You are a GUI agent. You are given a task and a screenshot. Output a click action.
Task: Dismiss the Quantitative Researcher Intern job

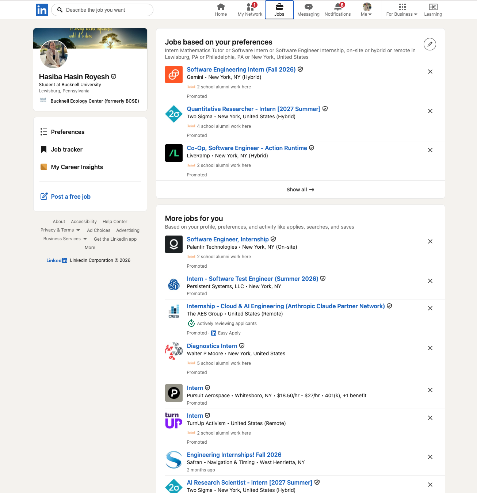(x=430, y=111)
